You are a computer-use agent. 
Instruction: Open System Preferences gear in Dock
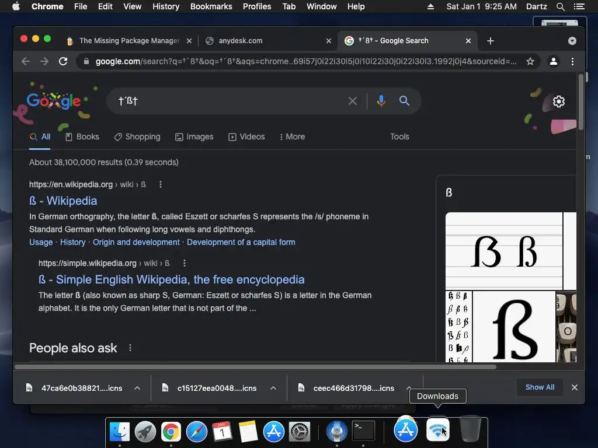click(300, 432)
